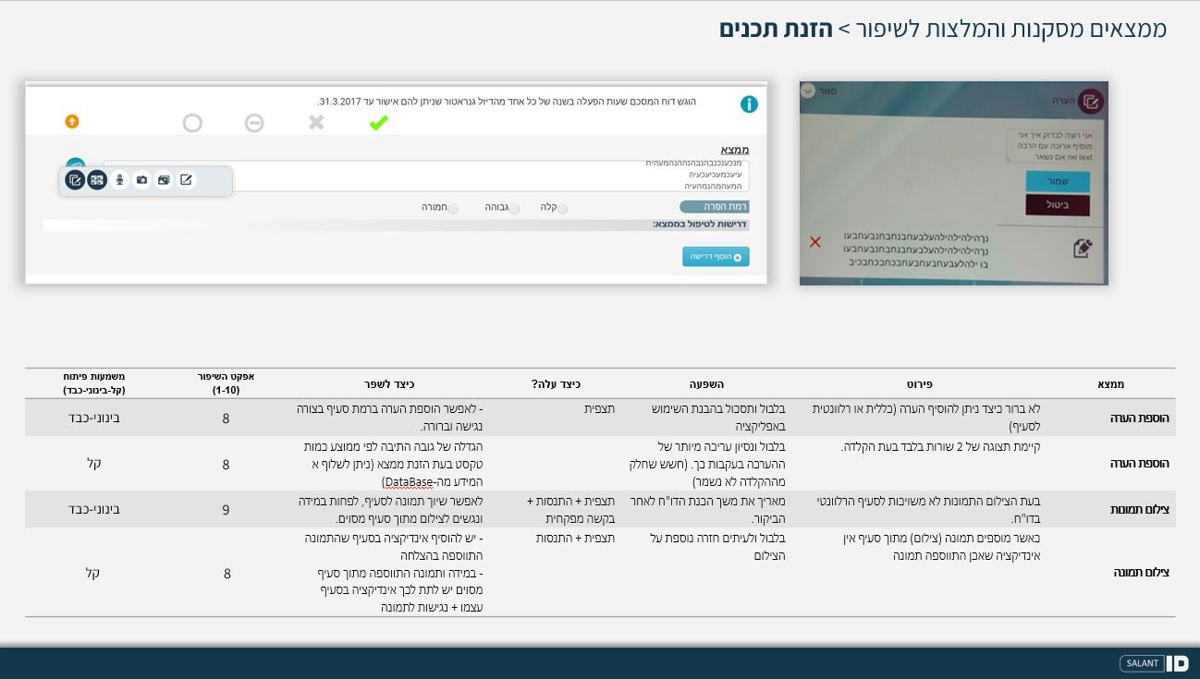Click the score 9 in the table
The height and width of the screenshot is (679, 1200).
coord(227,510)
